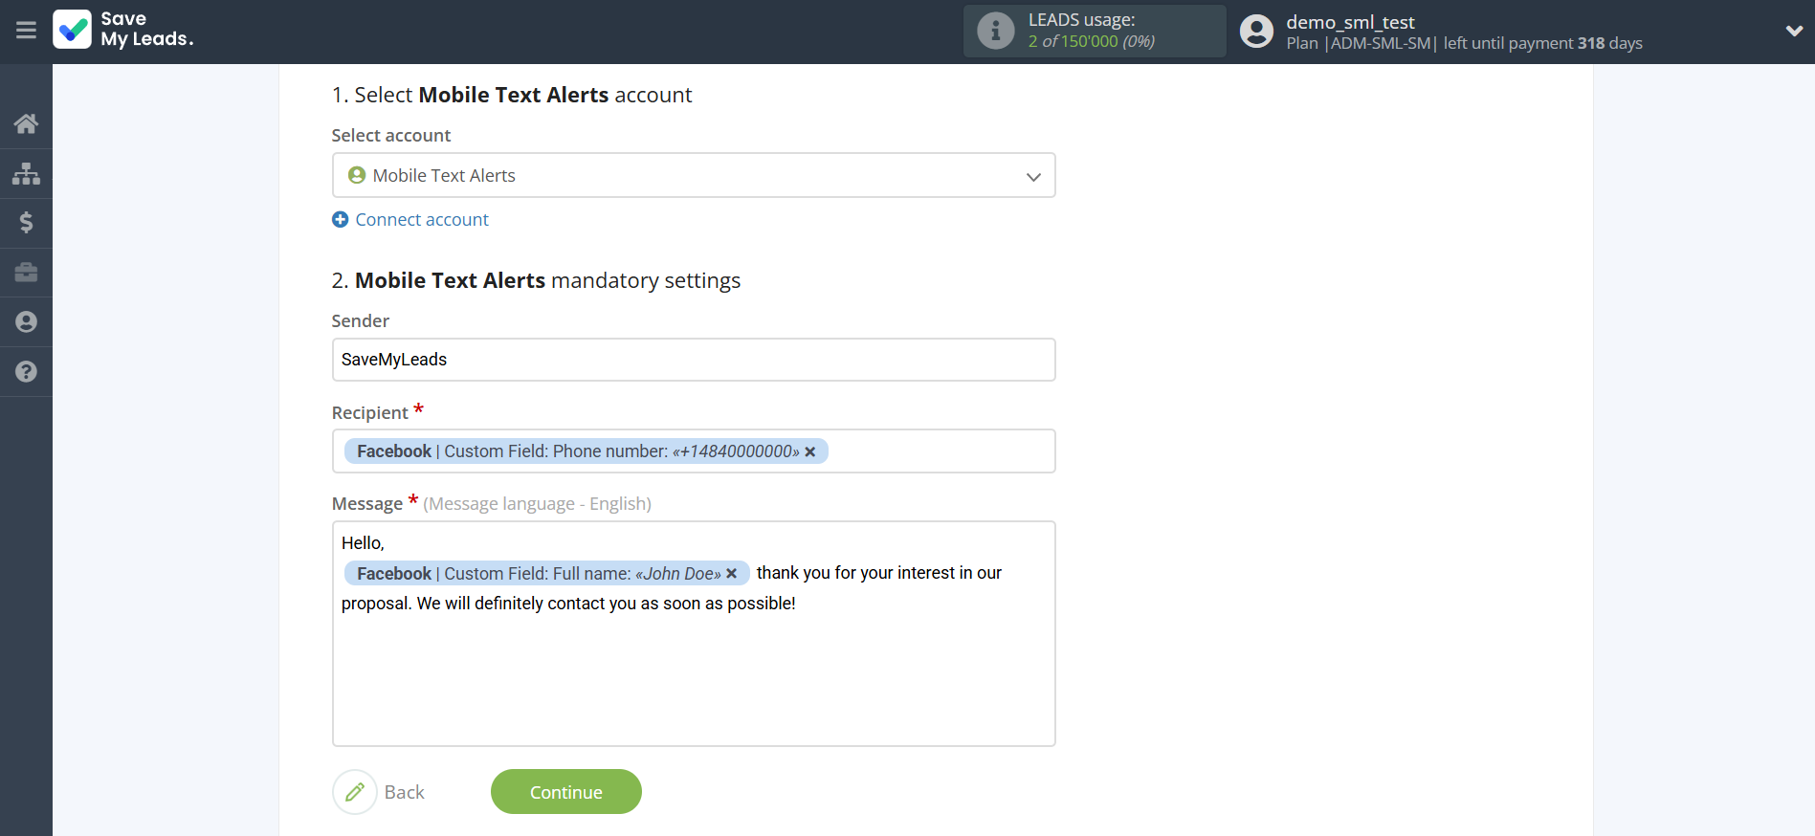Screen dimensions: 1815x836
Task: Remove the Phone number tag from Recipient
Action: pyautogui.click(x=810, y=451)
